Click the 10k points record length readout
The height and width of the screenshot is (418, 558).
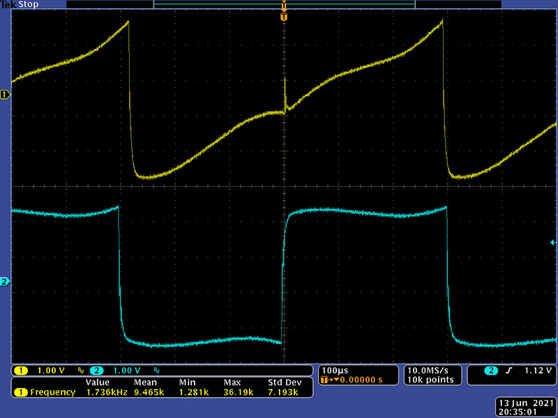[430, 380]
